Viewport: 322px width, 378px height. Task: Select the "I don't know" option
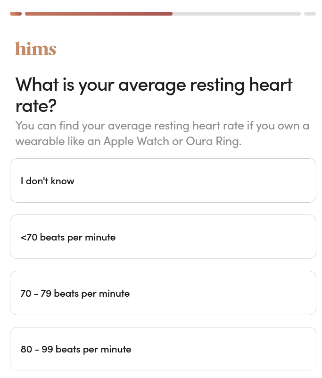[x=48, y=181]
